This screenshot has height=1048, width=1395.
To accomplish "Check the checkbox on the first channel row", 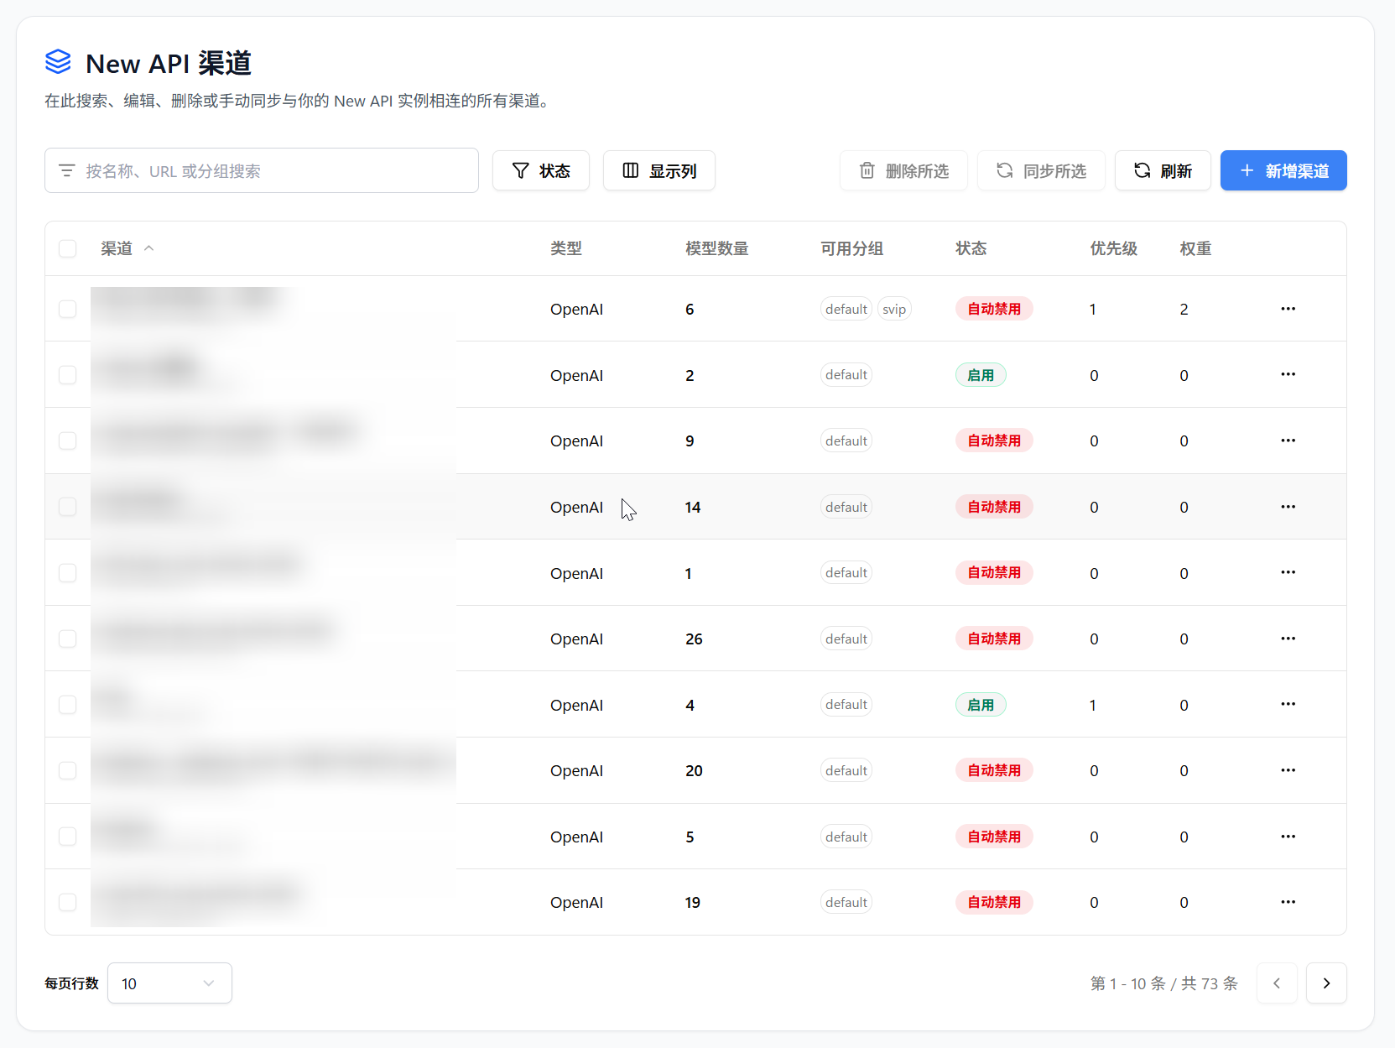I will pyautogui.click(x=67, y=309).
